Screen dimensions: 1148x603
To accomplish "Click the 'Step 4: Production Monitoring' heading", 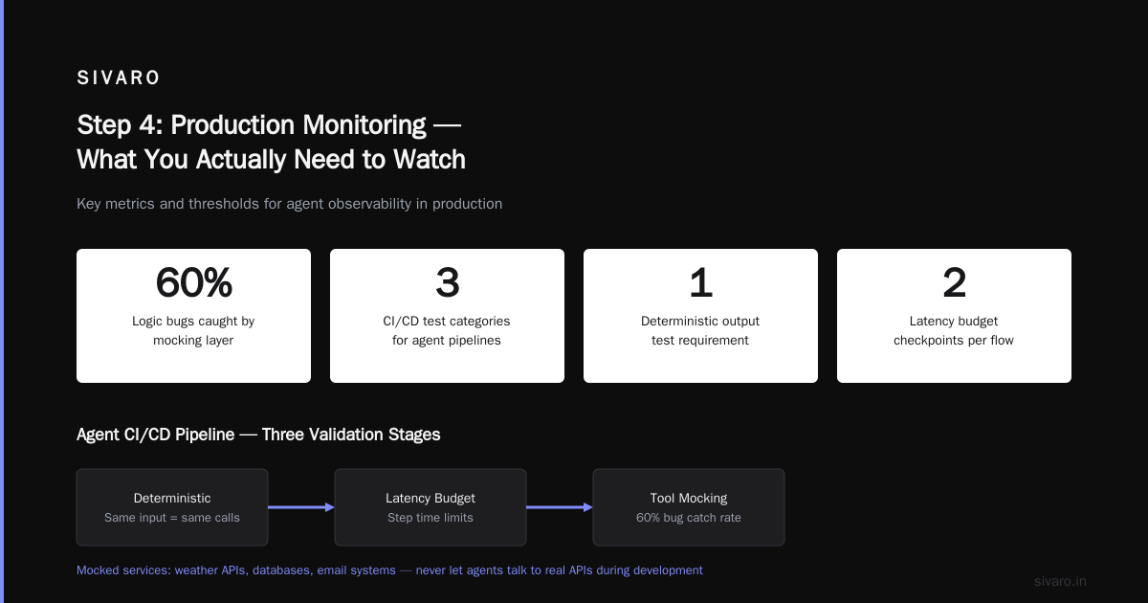I will tap(271, 142).
